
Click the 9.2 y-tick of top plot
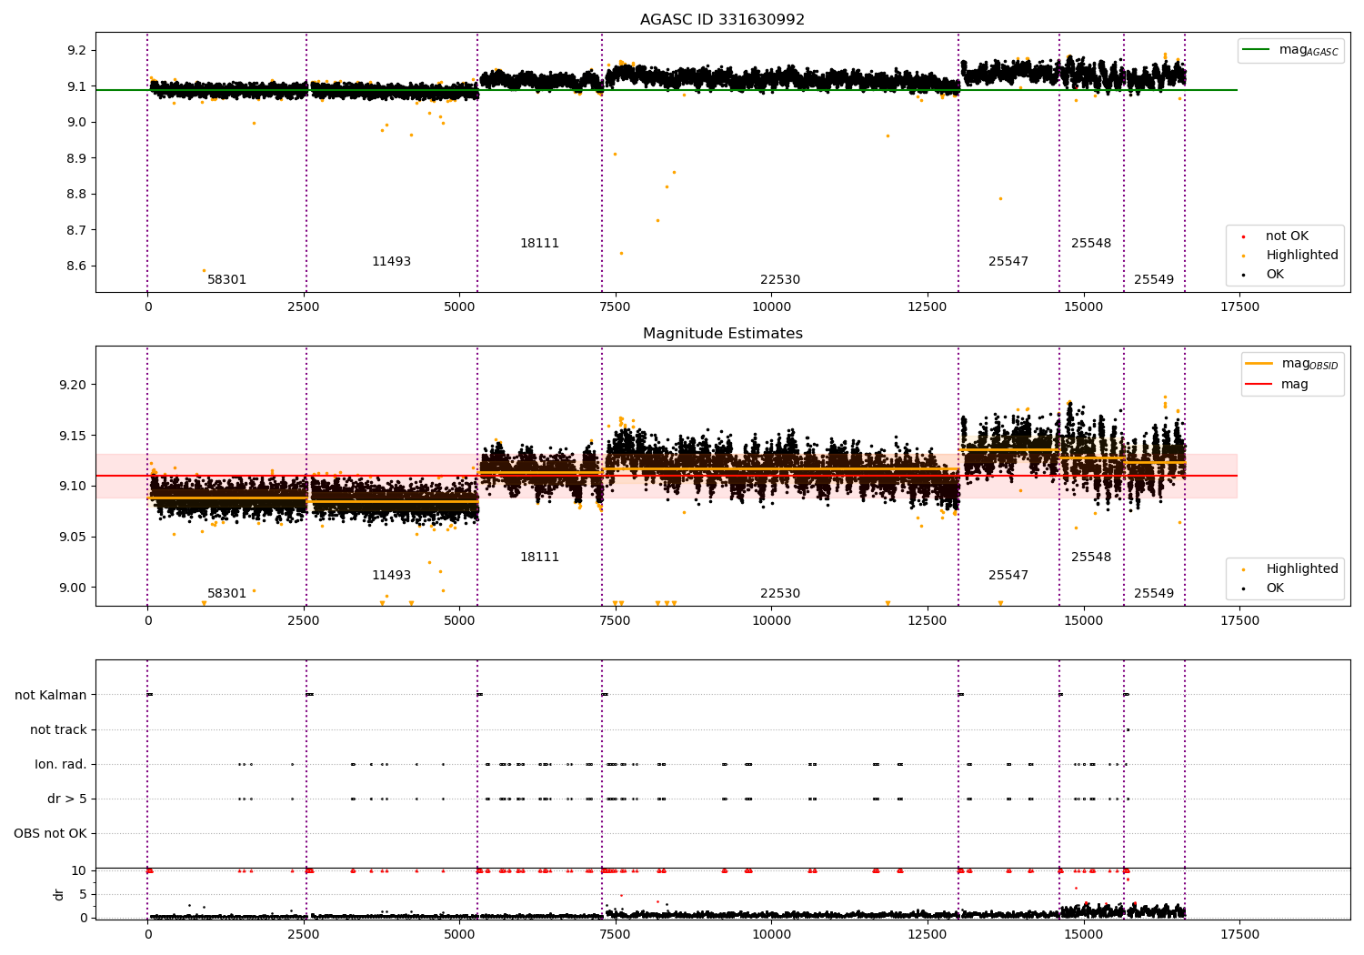(77, 50)
